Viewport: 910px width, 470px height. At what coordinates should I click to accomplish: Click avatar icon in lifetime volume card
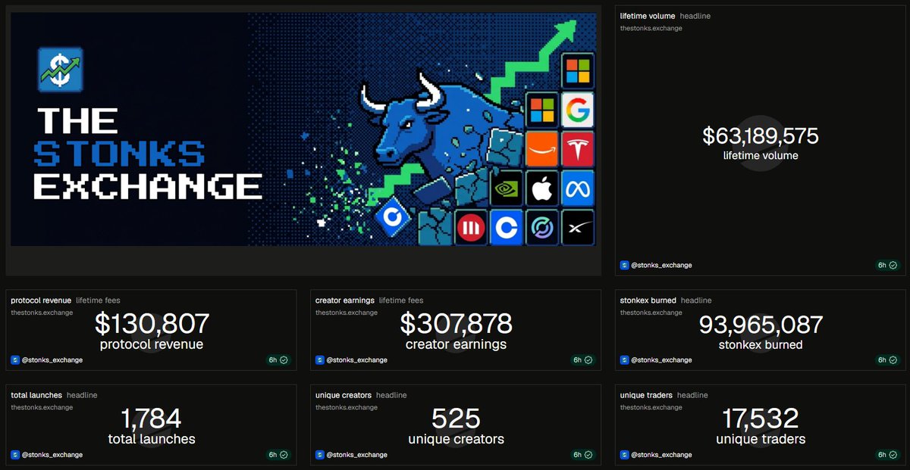[624, 266]
